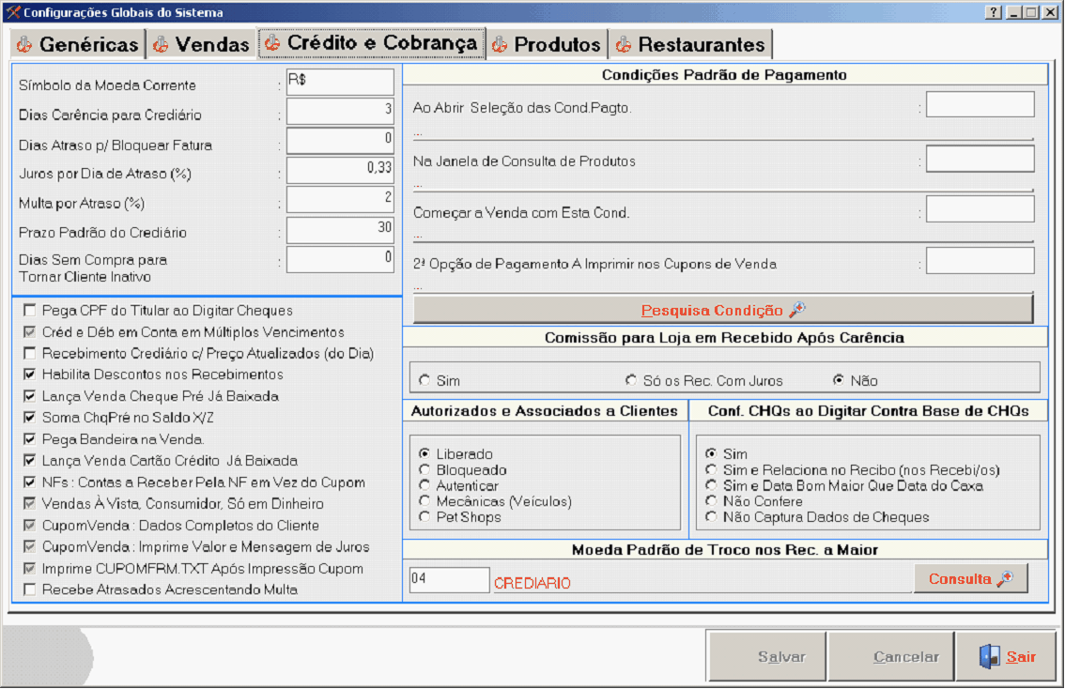Toggle Recebe Atrasados Acrescentando Multa checkbox
The height and width of the screenshot is (689, 1065).
(x=31, y=589)
